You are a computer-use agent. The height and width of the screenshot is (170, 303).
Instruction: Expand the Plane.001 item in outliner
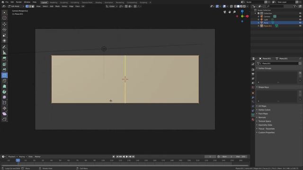pos(258,26)
